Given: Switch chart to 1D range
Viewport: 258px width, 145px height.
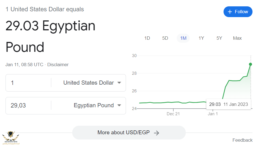Looking at the screenshot, I should click(x=147, y=38).
